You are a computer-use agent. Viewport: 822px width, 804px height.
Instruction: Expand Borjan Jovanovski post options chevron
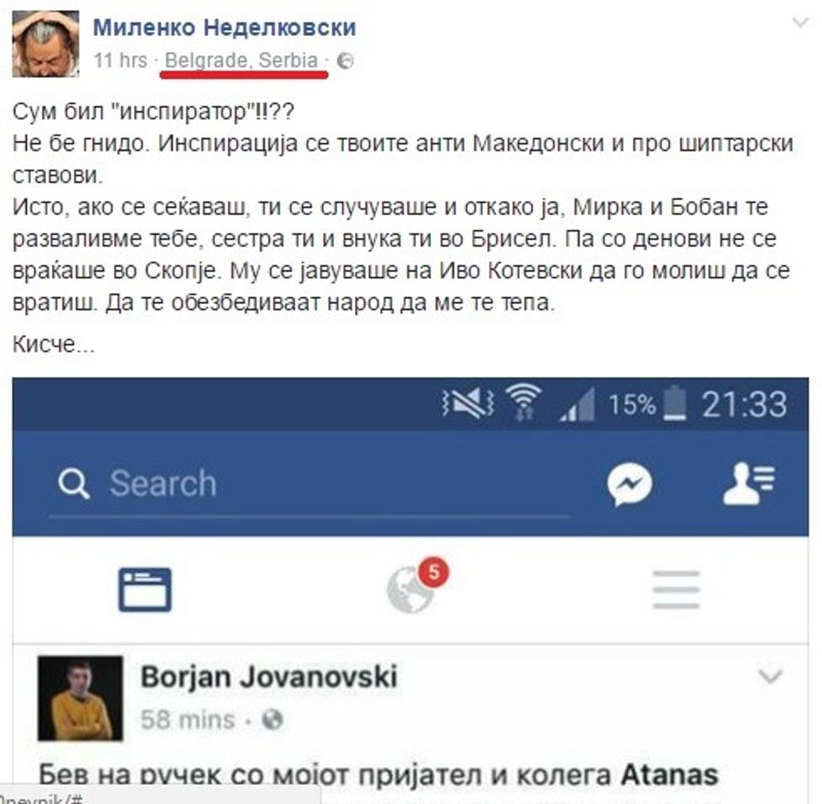(x=770, y=676)
